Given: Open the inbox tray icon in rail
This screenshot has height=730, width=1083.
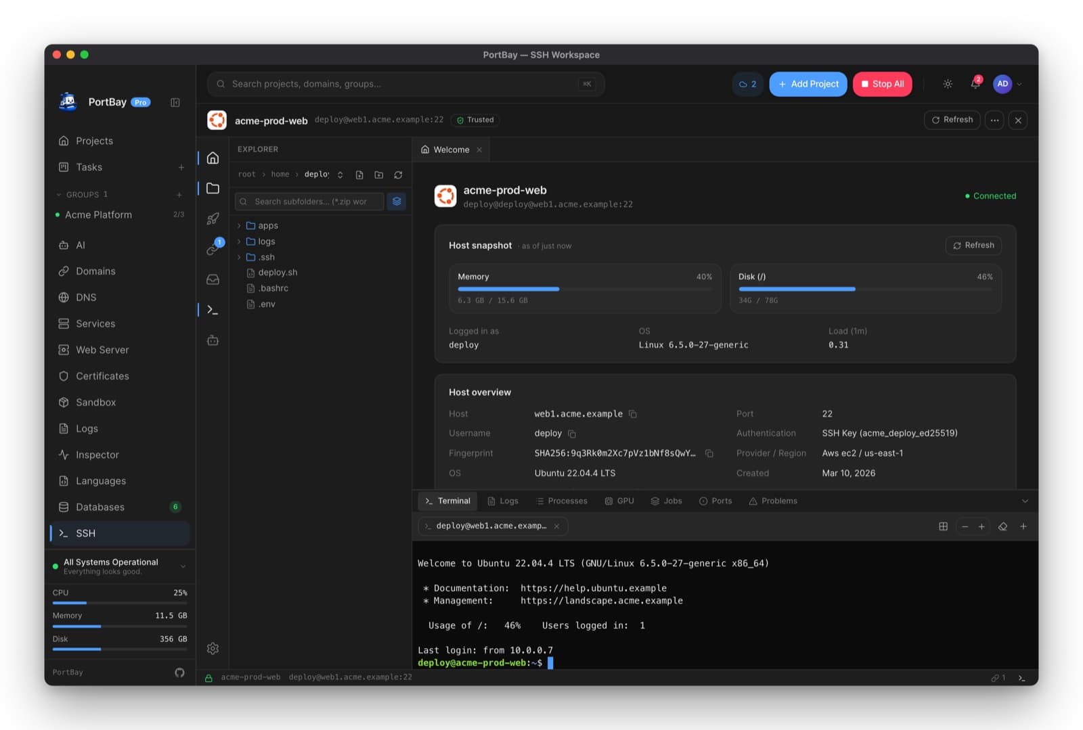Looking at the screenshot, I should (213, 279).
